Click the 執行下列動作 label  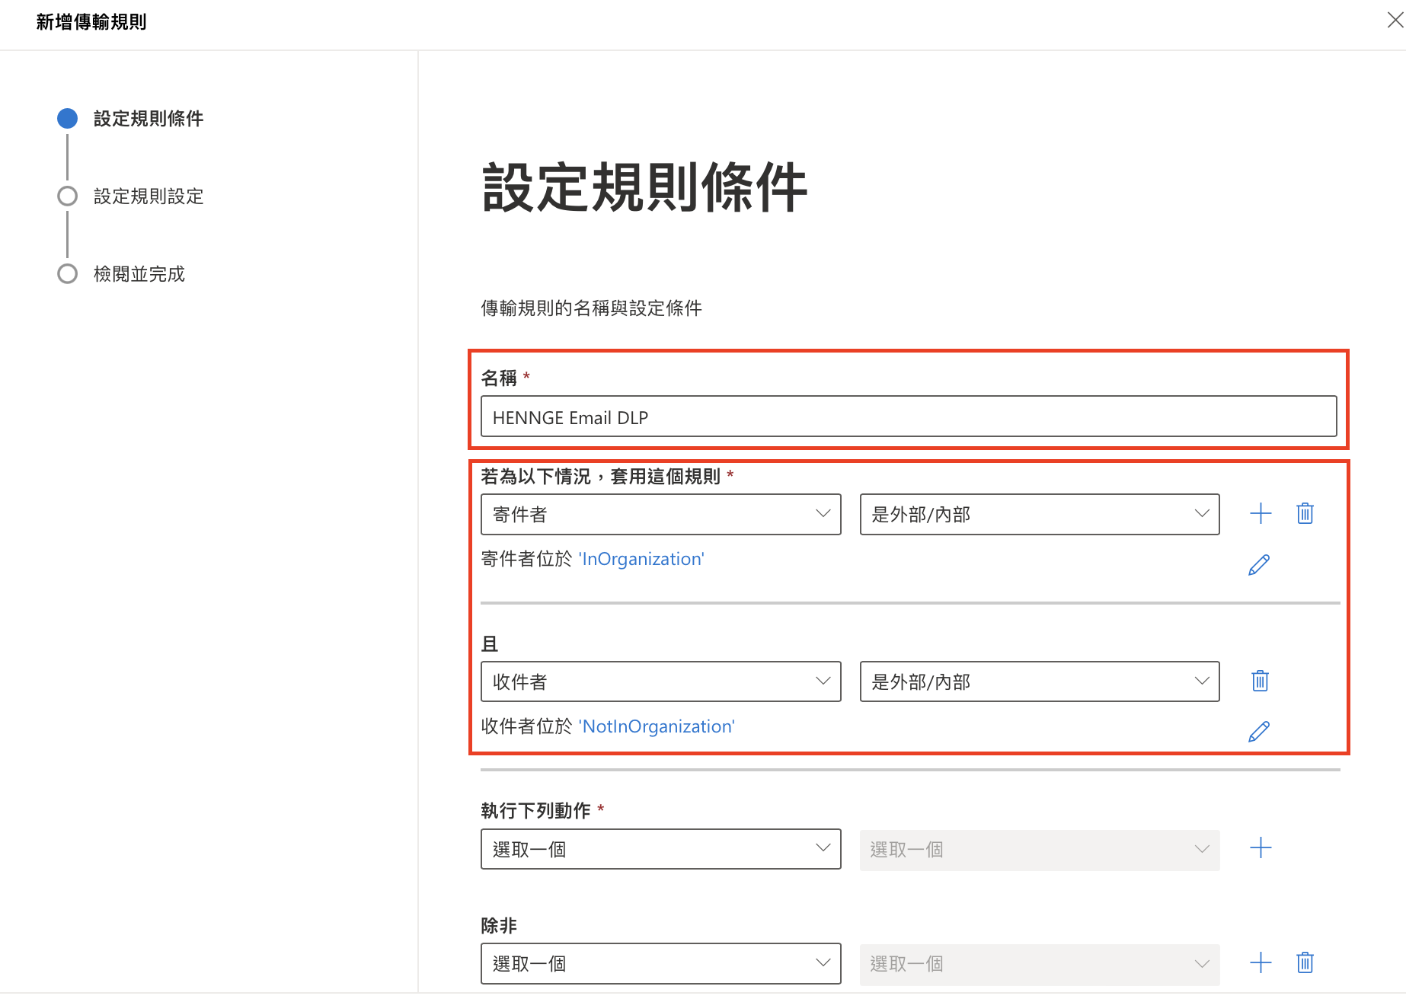[535, 811]
